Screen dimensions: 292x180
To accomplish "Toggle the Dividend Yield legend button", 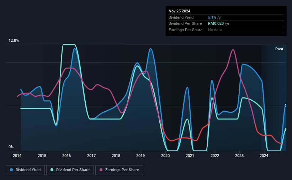I will (x=25, y=170).
